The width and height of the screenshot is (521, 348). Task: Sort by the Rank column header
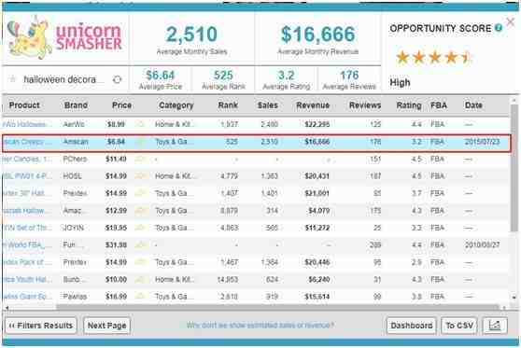(228, 105)
